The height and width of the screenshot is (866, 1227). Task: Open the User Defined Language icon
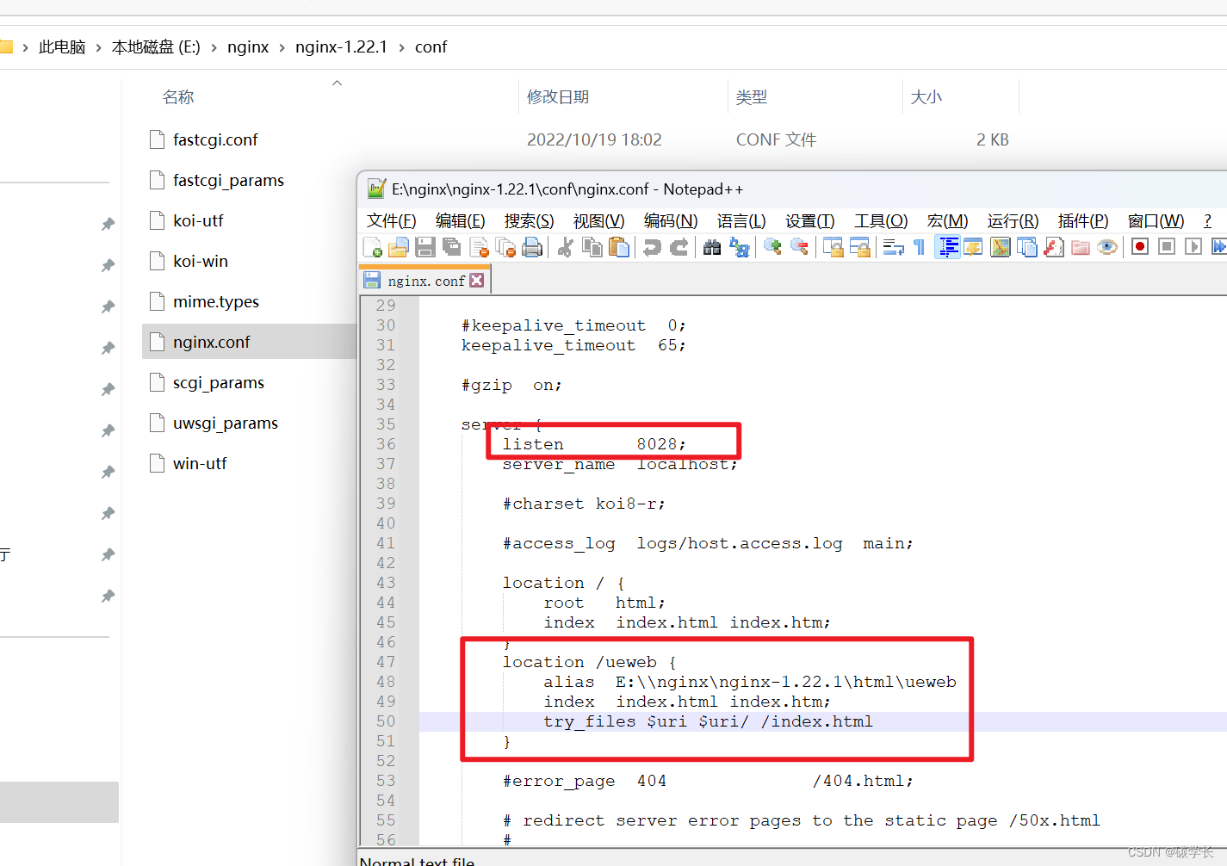click(x=973, y=248)
